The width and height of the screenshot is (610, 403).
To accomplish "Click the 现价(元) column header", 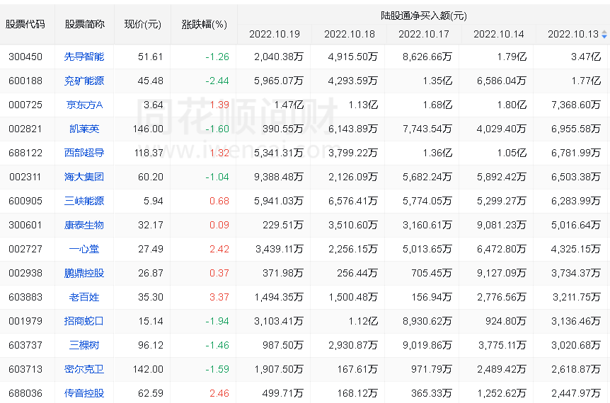I will coord(142,24).
